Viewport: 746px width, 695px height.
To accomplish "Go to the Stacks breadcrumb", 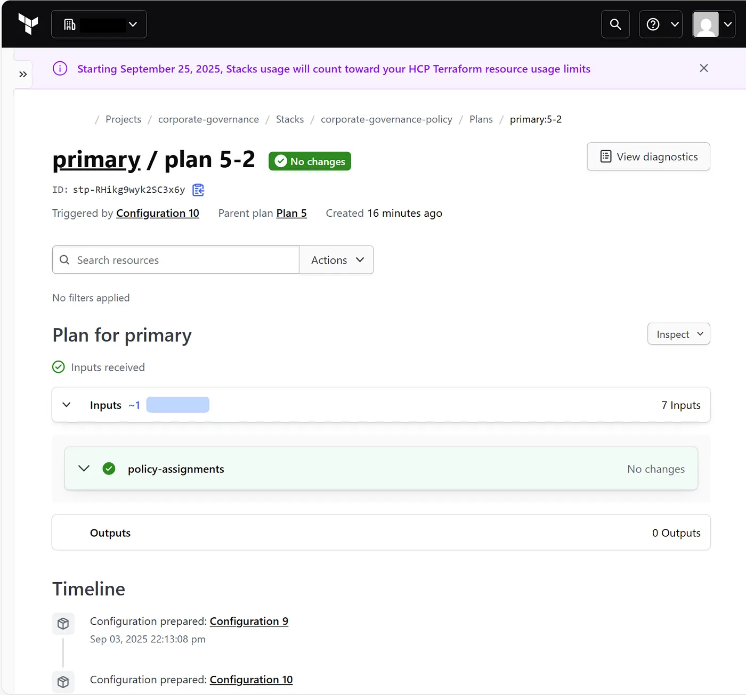I will click(289, 119).
